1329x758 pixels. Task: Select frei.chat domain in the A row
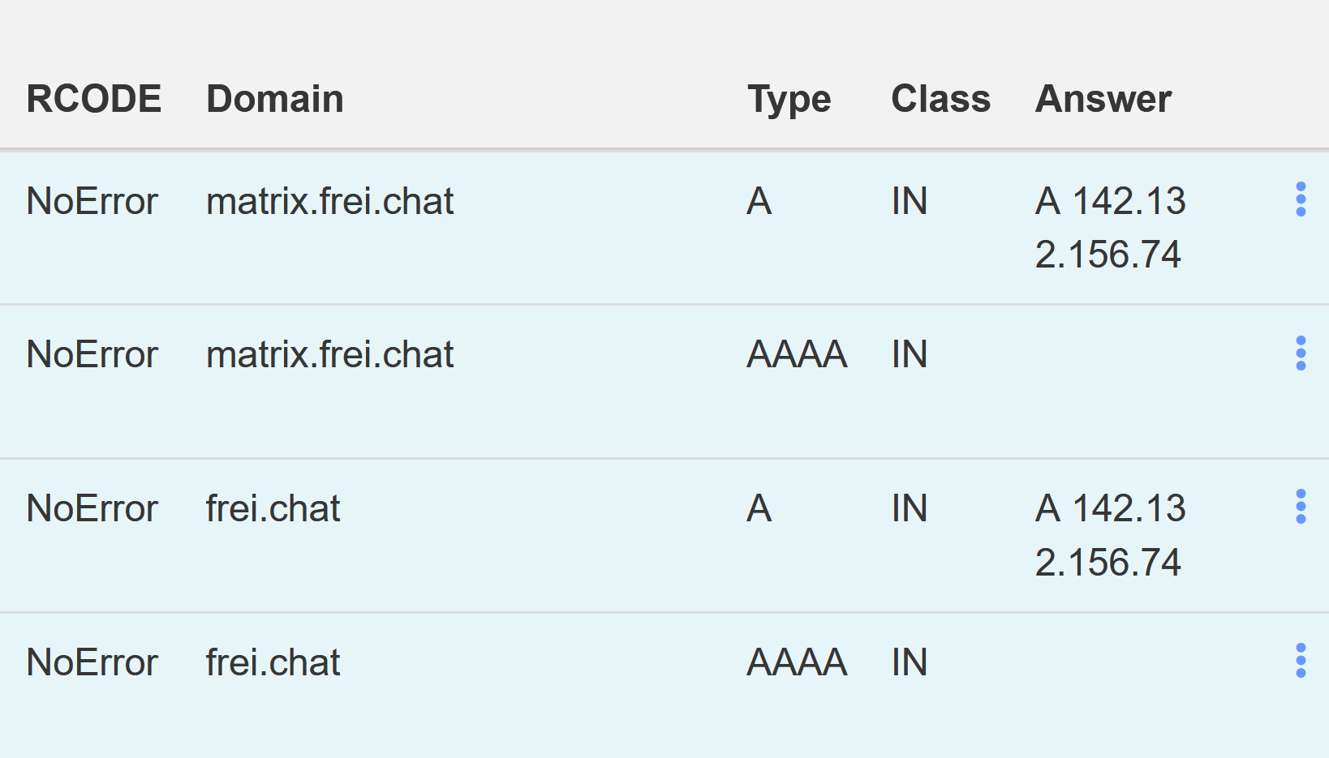273,508
